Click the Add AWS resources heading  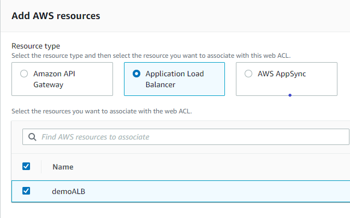[x=56, y=16]
